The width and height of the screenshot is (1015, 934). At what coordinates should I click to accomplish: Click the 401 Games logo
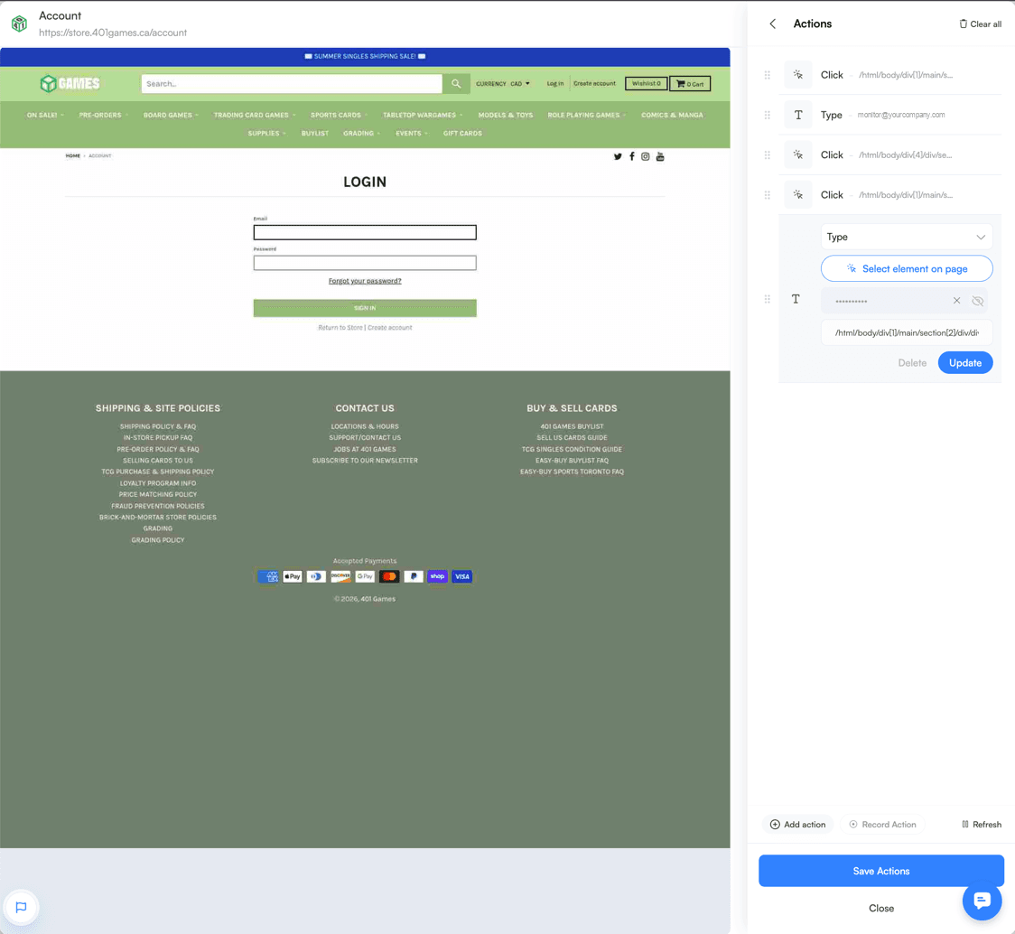tap(70, 84)
